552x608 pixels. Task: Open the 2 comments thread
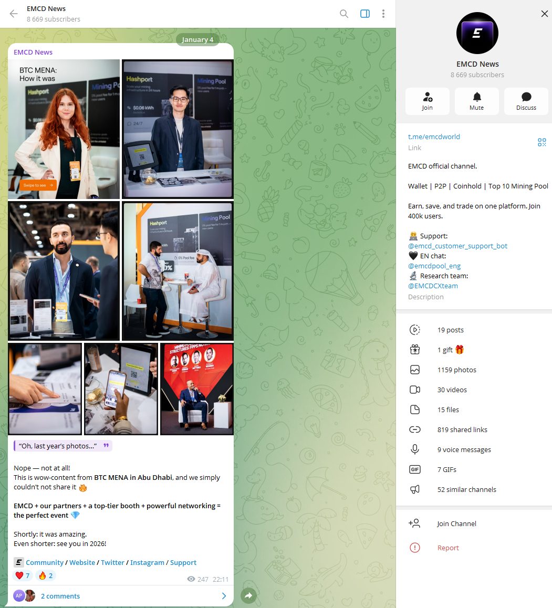coord(121,596)
